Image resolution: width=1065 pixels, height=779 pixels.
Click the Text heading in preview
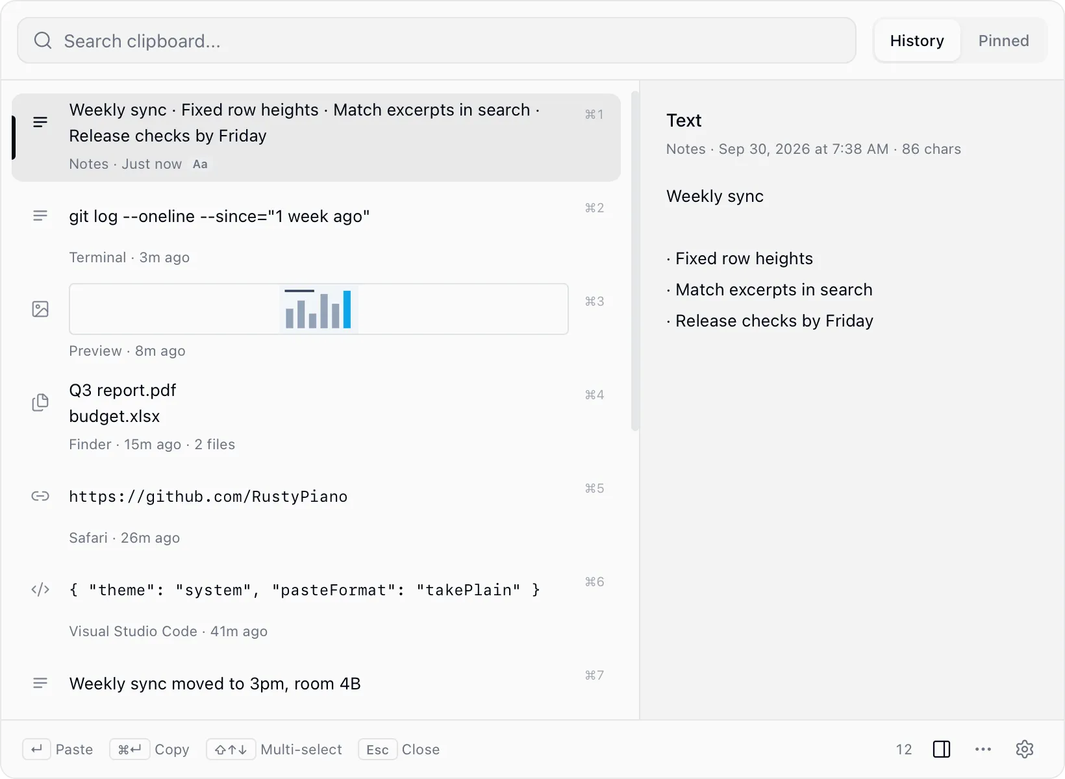(x=684, y=121)
